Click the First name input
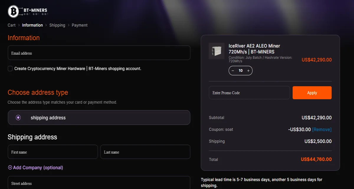 point(53,152)
